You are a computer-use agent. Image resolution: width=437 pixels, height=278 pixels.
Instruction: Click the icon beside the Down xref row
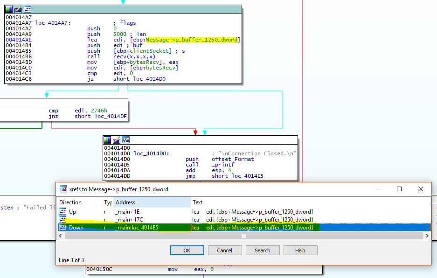point(63,228)
